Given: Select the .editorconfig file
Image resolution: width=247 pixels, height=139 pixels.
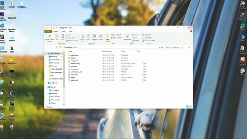Looking at the screenshot, I should [x=74, y=63].
